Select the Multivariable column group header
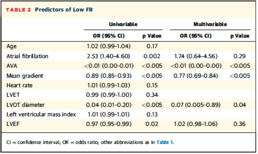Image resolution: width=258 pixels, height=154 pixels. point(210,24)
